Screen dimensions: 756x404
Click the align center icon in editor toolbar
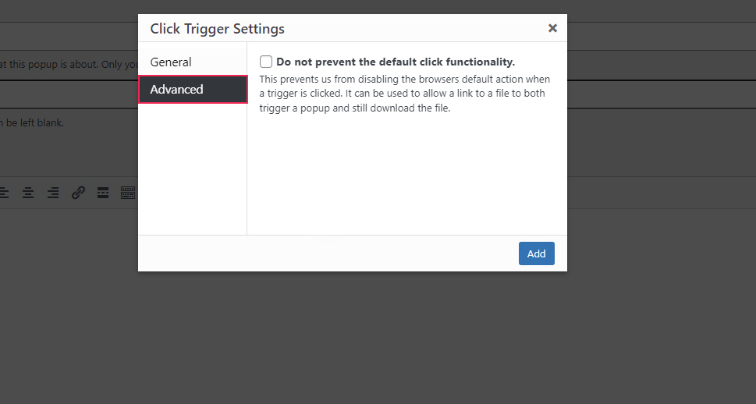[28, 193]
